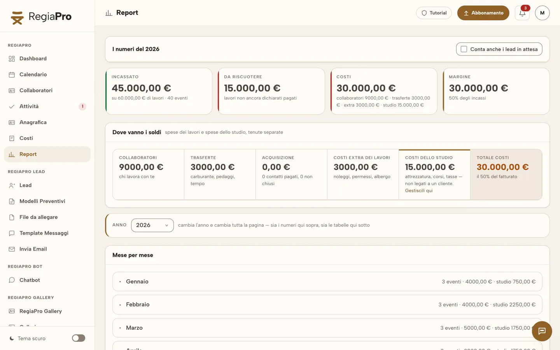Open Anagrafica from the sidebar

(47, 122)
